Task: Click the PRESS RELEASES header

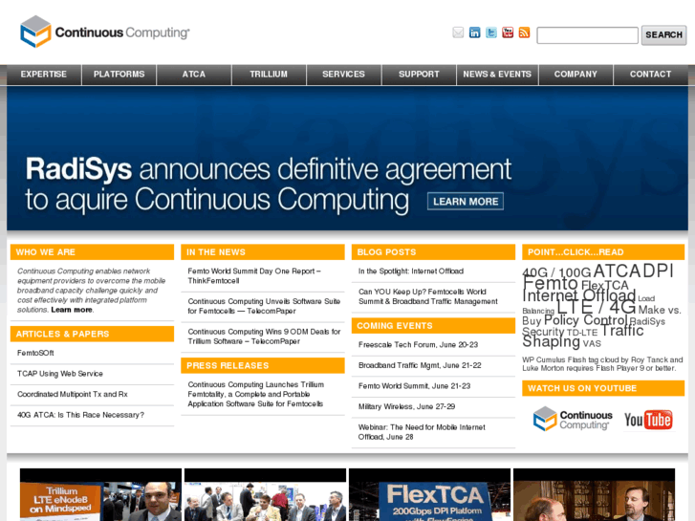Action: click(x=263, y=365)
